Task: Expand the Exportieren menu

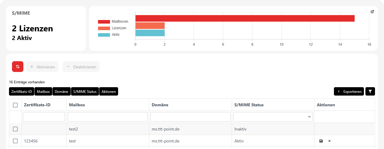Action: (x=349, y=91)
